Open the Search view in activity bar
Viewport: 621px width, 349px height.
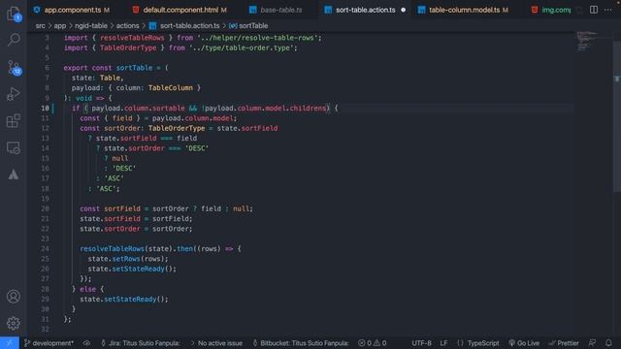[x=14, y=39]
